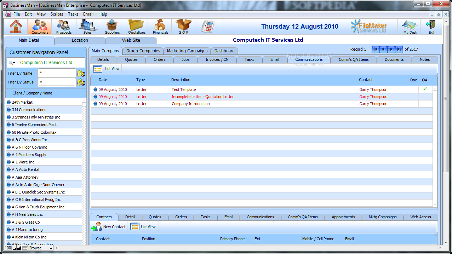This screenshot has height=254, width=452.
Task: Click the zoom out icon in status bar
Action: pos(15,248)
